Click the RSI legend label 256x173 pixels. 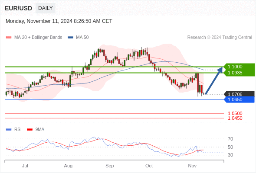[x=18, y=130]
